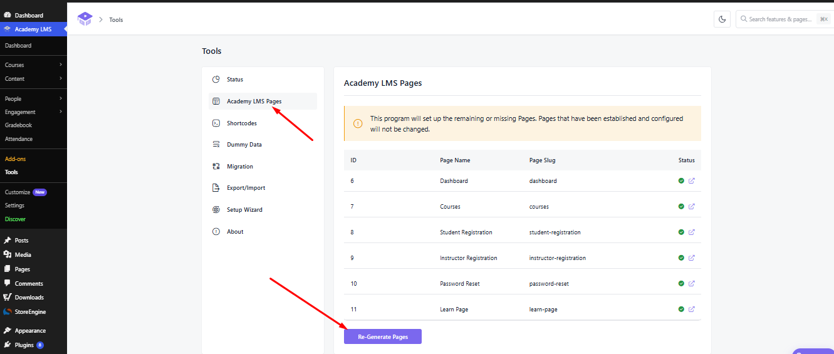Click the Migration icon
This screenshot has height=354, width=834.
216,167
